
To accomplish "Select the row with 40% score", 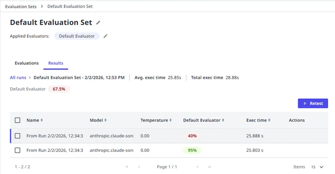I will tap(17, 136).
